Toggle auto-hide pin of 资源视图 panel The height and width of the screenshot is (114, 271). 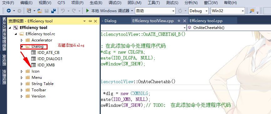(90, 21)
